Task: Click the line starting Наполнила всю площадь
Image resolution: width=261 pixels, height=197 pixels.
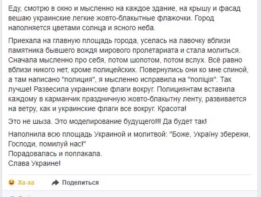Action: click(x=129, y=134)
